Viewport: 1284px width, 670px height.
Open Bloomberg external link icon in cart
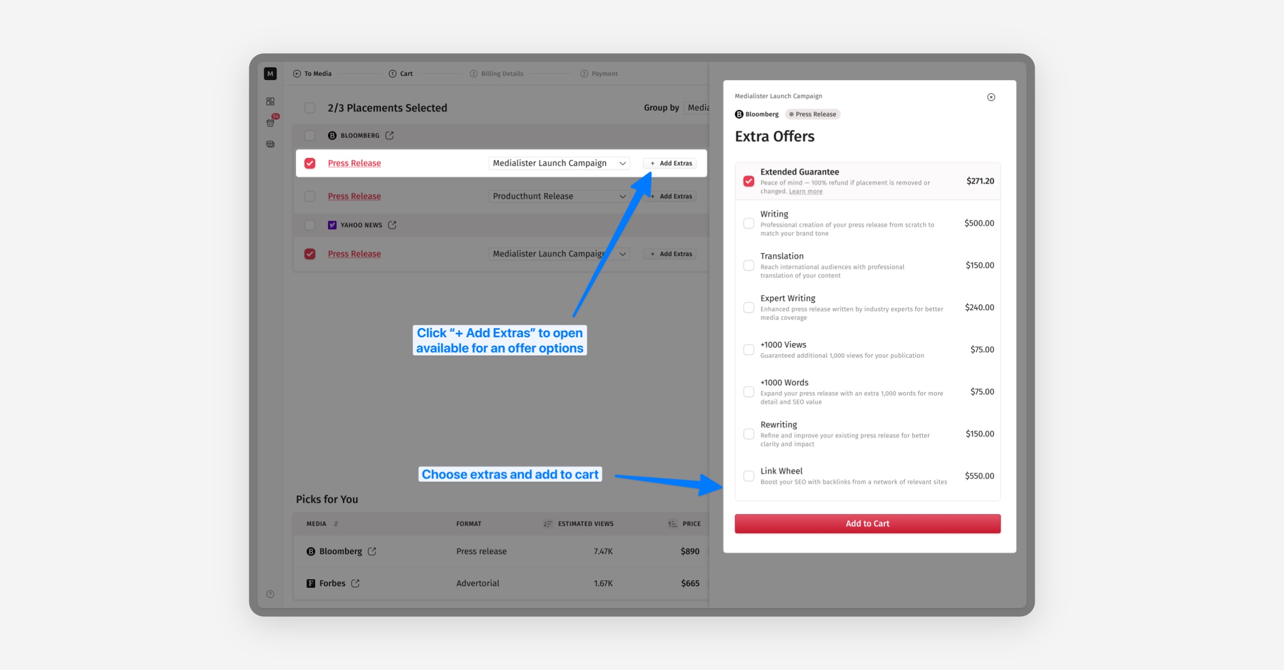click(x=389, y=136)
